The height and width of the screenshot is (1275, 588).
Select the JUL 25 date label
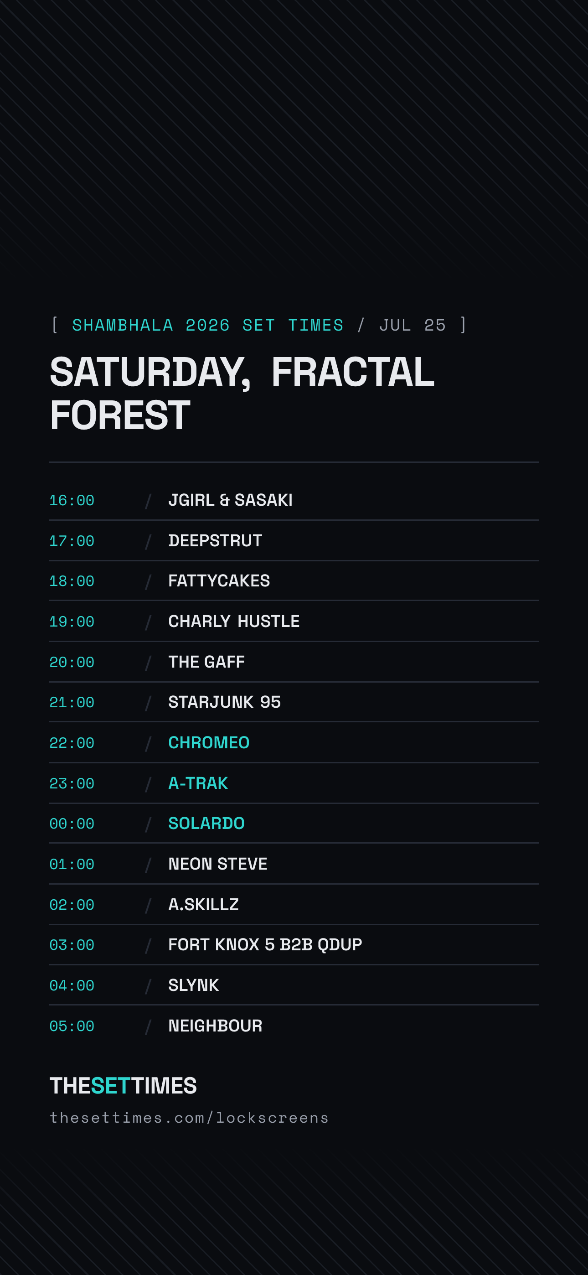click(x=413, y=325)
